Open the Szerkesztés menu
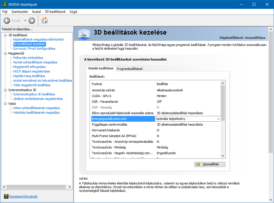Image resolution: width=274 pixels, height=203 pixels. [20, 12]
